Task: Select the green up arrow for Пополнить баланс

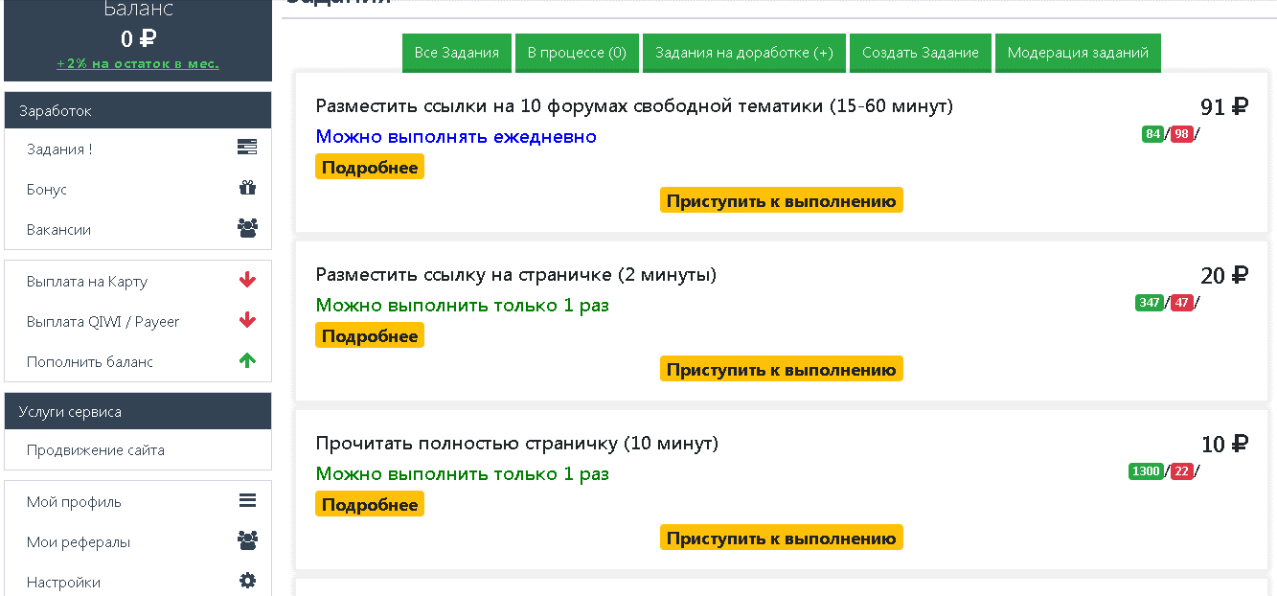Action: coord(247,361)
